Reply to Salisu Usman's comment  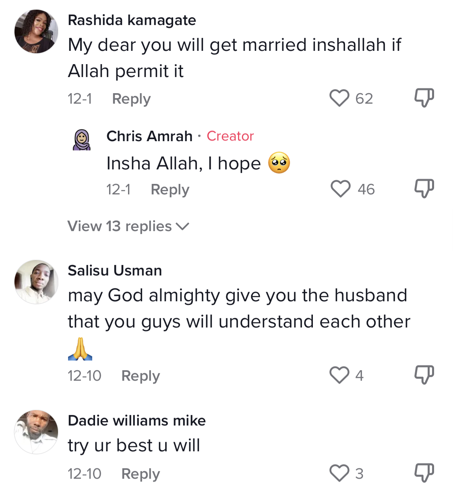click(141, 376)
